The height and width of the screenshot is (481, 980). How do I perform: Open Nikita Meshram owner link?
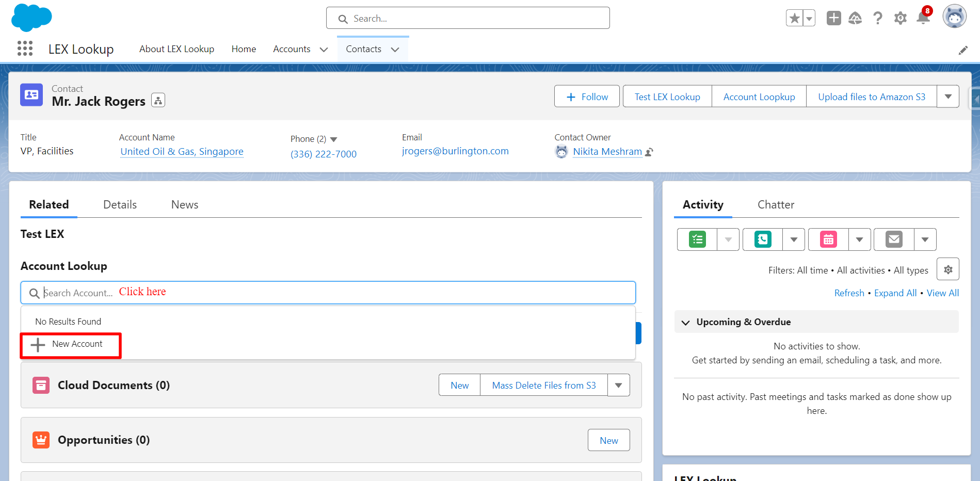[607, 151]
